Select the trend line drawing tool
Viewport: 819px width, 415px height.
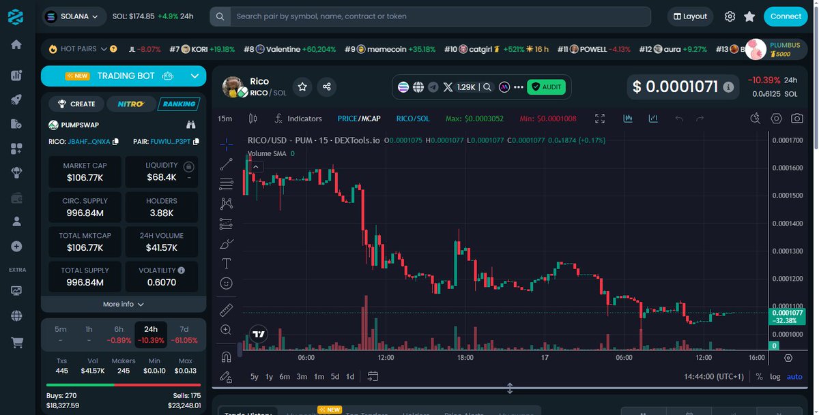(227, 164)
